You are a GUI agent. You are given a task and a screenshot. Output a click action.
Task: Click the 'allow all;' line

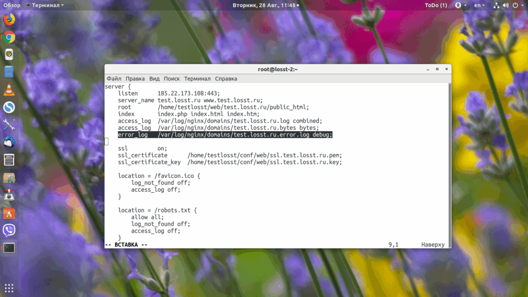click(x=147, y=217)
